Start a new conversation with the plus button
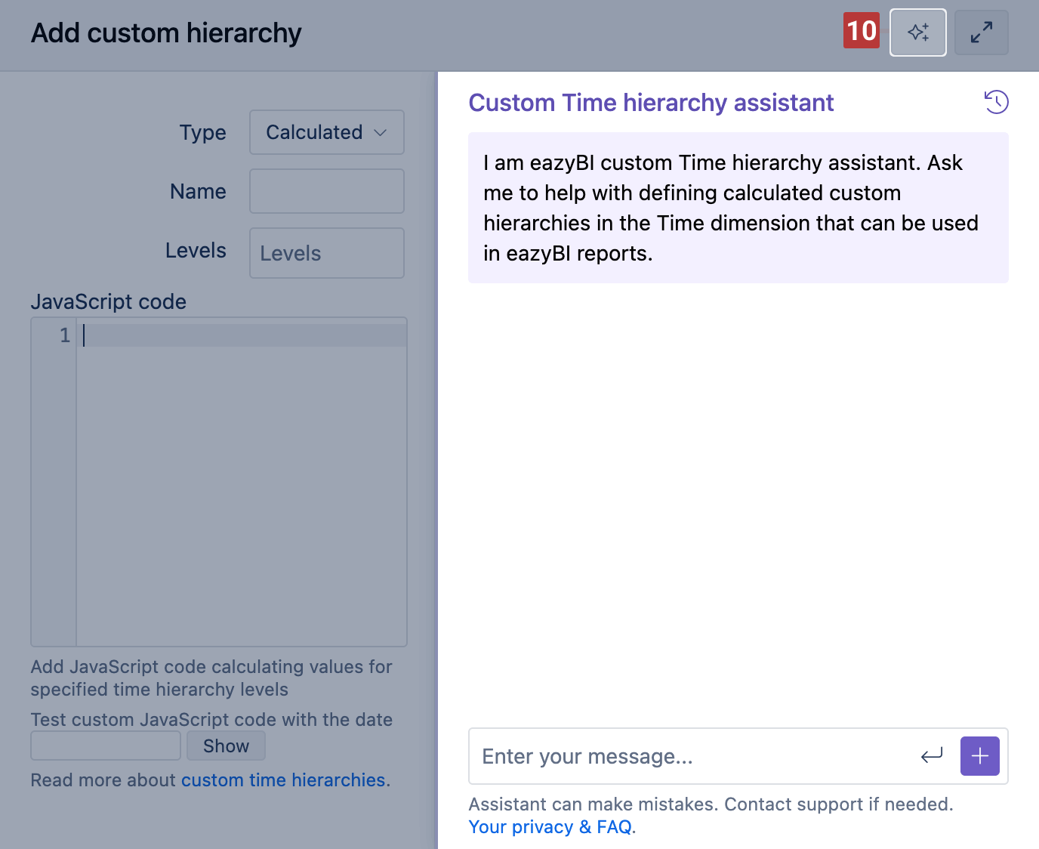 tap(979, 756)
